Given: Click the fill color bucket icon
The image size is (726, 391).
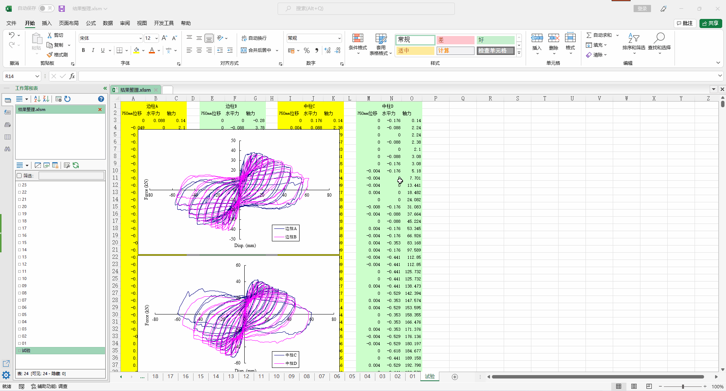Looking at the screenshot, I should (x=136, y=50).
